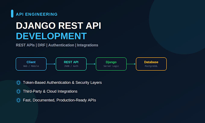The height and width of the screenshot is (123, 205).
Task: Select the REST API JSON / Auth box
Action: (x=71, y=64)
